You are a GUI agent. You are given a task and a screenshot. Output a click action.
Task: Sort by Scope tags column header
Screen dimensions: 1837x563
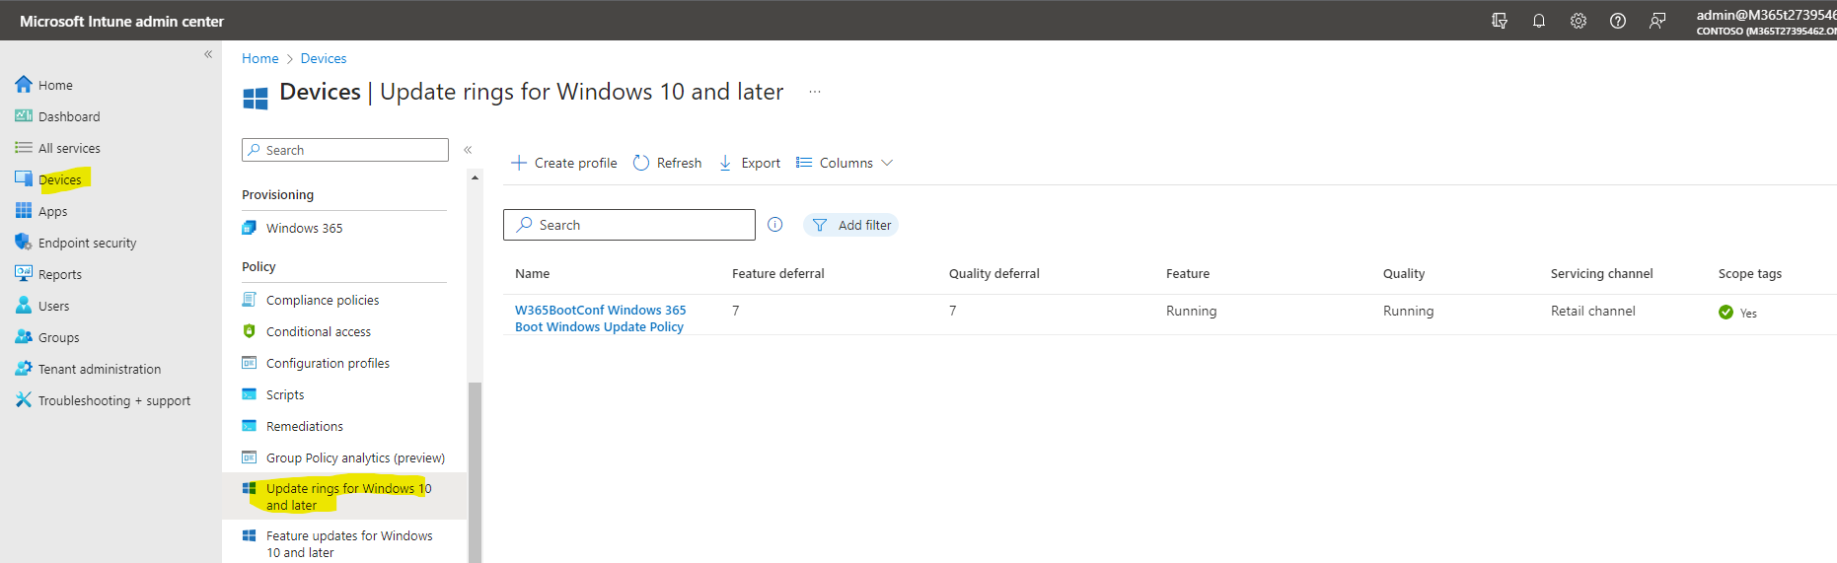click(x=1750, y=273)
